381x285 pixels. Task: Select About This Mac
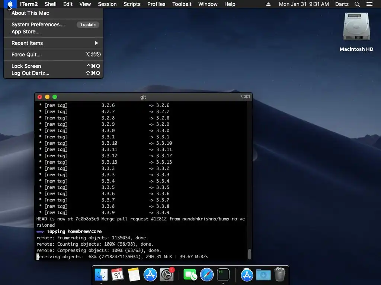[54, 13]
